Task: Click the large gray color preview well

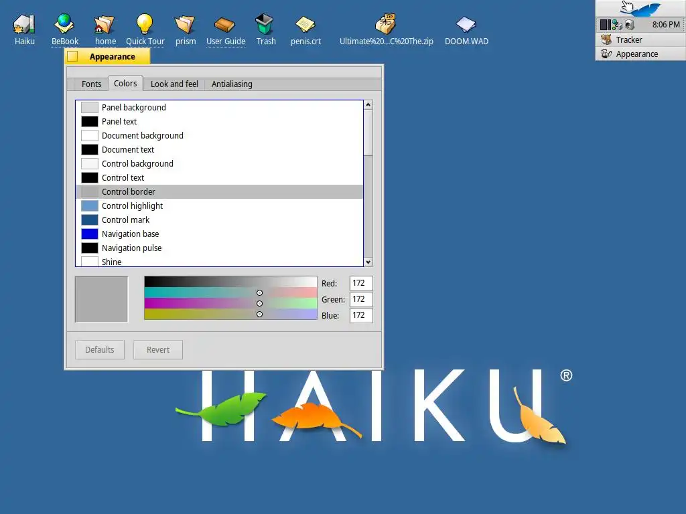Action: [102, 299]
